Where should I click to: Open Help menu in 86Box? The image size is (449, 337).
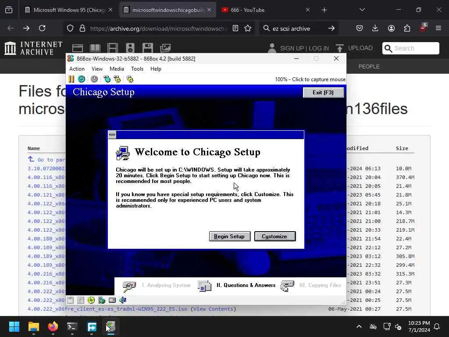156,69
